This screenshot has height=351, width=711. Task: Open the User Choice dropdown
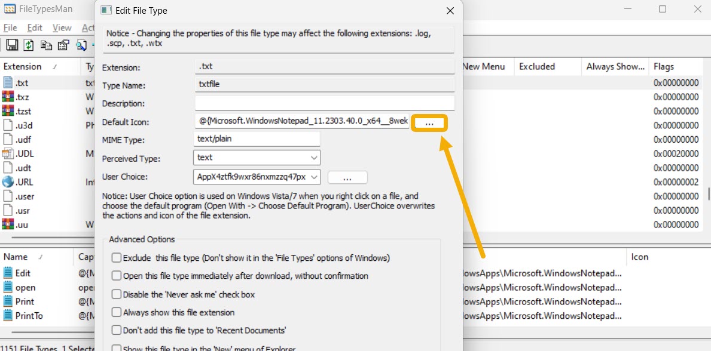pyautogui.click(x=315, y=177)
